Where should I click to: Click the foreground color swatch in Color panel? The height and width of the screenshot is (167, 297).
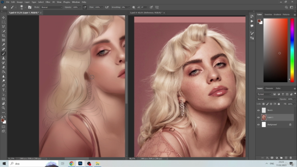(259, 21)
